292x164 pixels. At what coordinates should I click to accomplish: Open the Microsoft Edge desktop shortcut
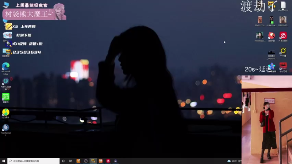[x=6, y=69]
